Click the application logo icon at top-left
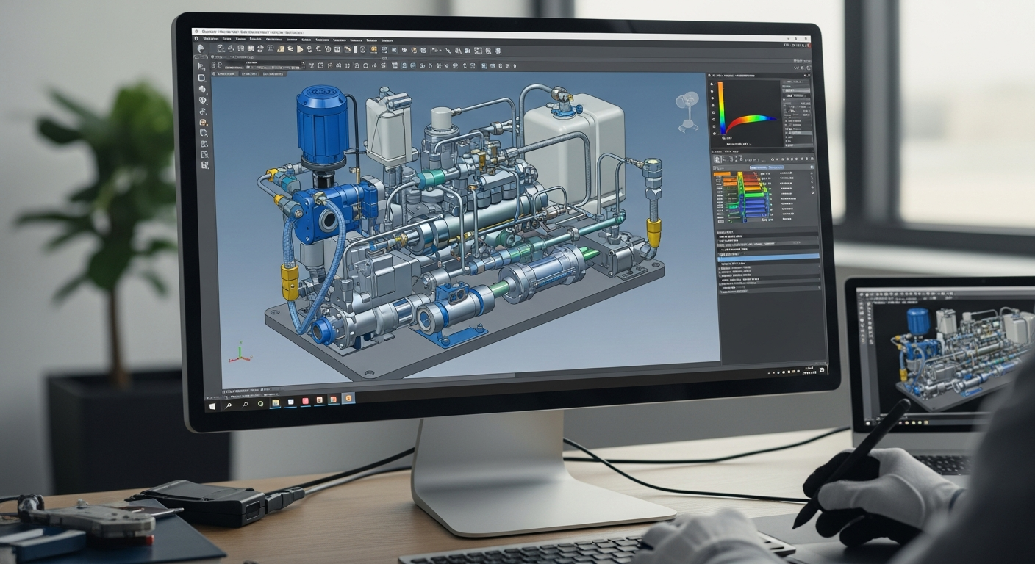 point(201,47)
